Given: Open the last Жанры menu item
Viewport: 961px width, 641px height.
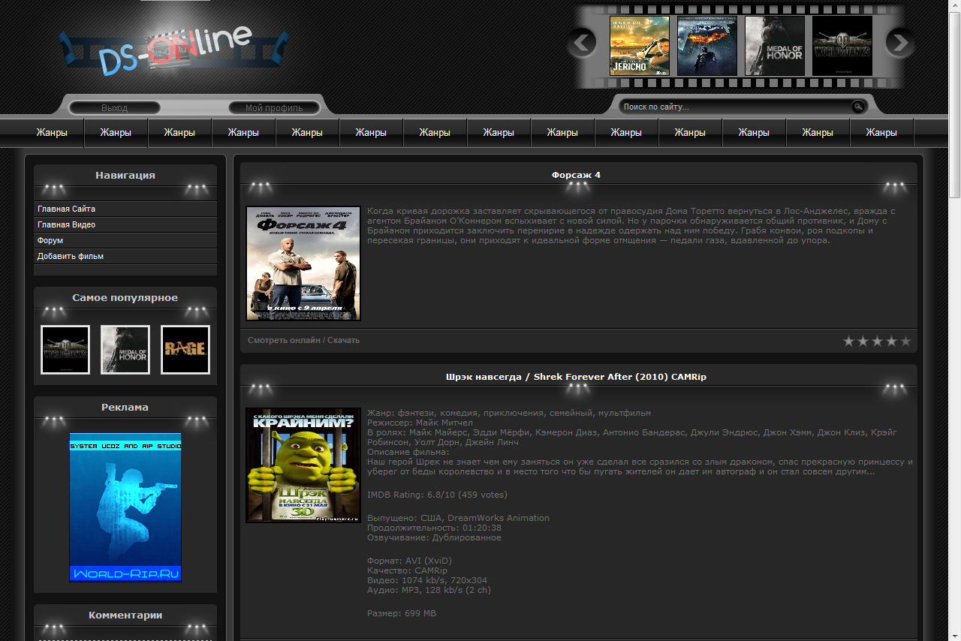Looking at the screenshot, I should [x=881, y=133].
